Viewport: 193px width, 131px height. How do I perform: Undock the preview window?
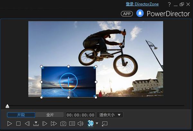coord(105,124)
